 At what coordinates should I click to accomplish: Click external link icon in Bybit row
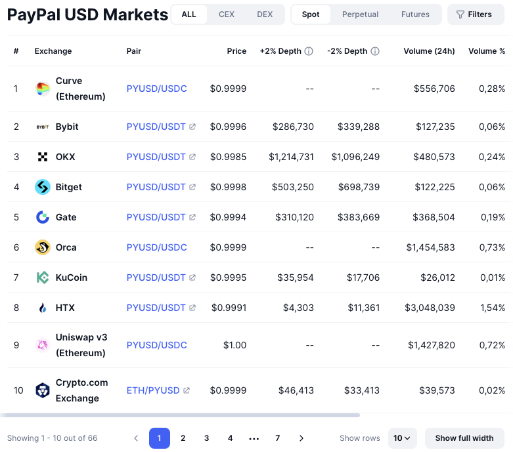[192, 127]
